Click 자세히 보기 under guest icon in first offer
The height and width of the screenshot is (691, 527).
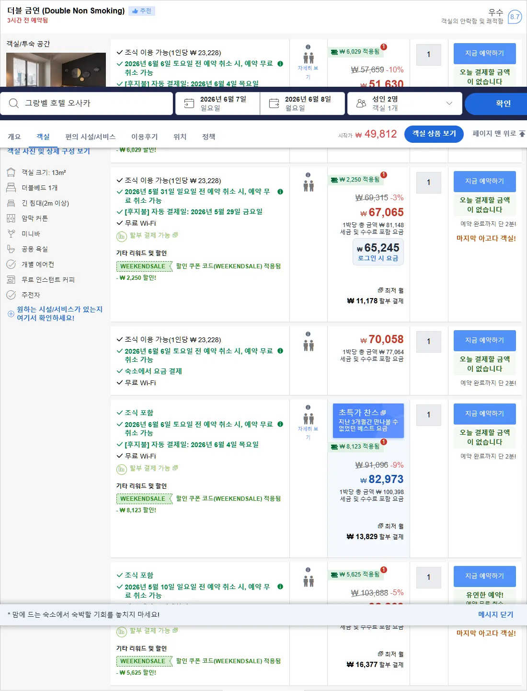point(308,72)
